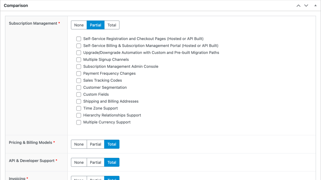Enable Subscription Management Admin Console checkbox
Screen dimensions: 321x180
[x=79, y=67]
